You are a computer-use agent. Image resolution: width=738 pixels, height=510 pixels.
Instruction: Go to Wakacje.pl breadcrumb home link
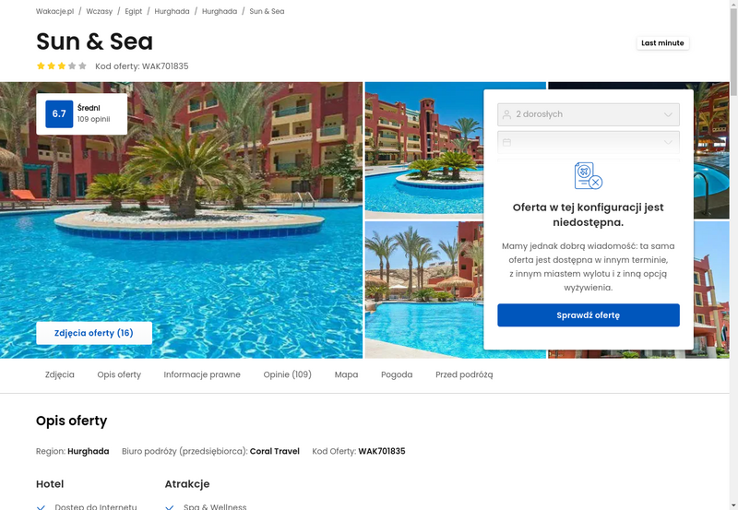[54, 11]
